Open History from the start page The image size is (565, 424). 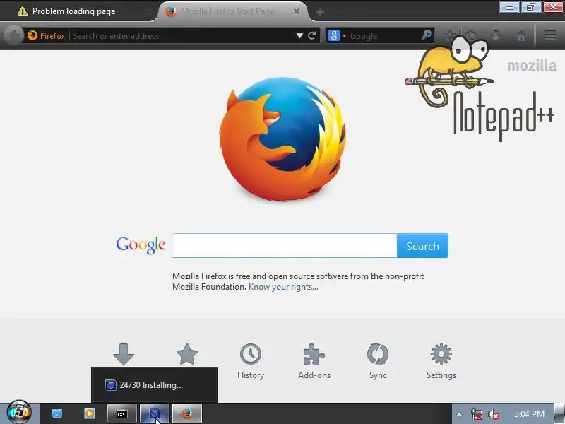click(x=251, y=361)
